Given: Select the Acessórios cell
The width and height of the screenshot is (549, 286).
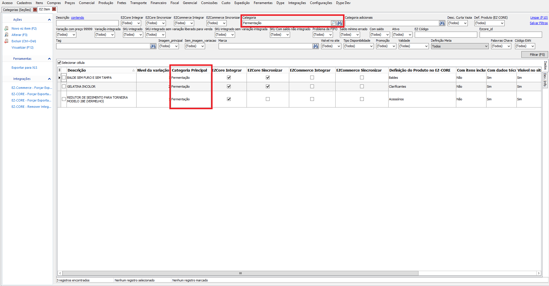Looking at the screenshot, I should point(422,99).
